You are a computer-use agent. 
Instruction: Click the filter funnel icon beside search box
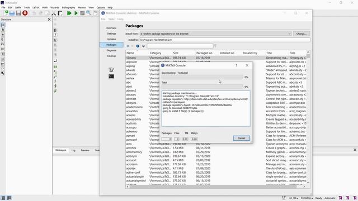215,46
